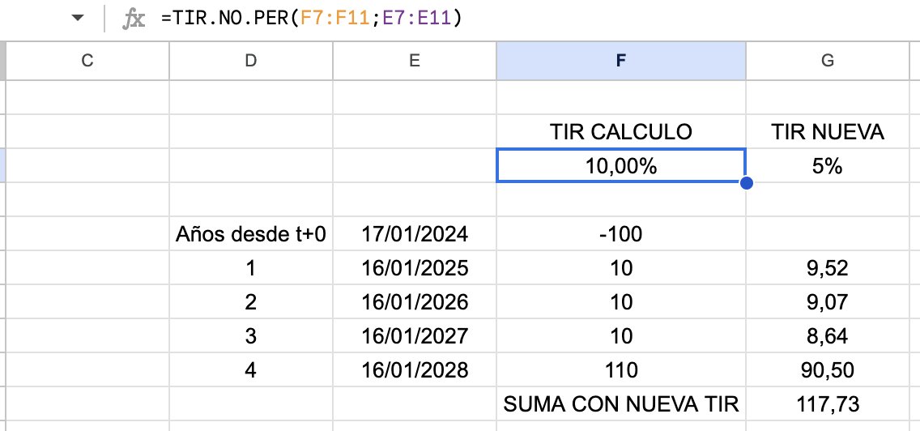Select the year 2 cell

250,302
